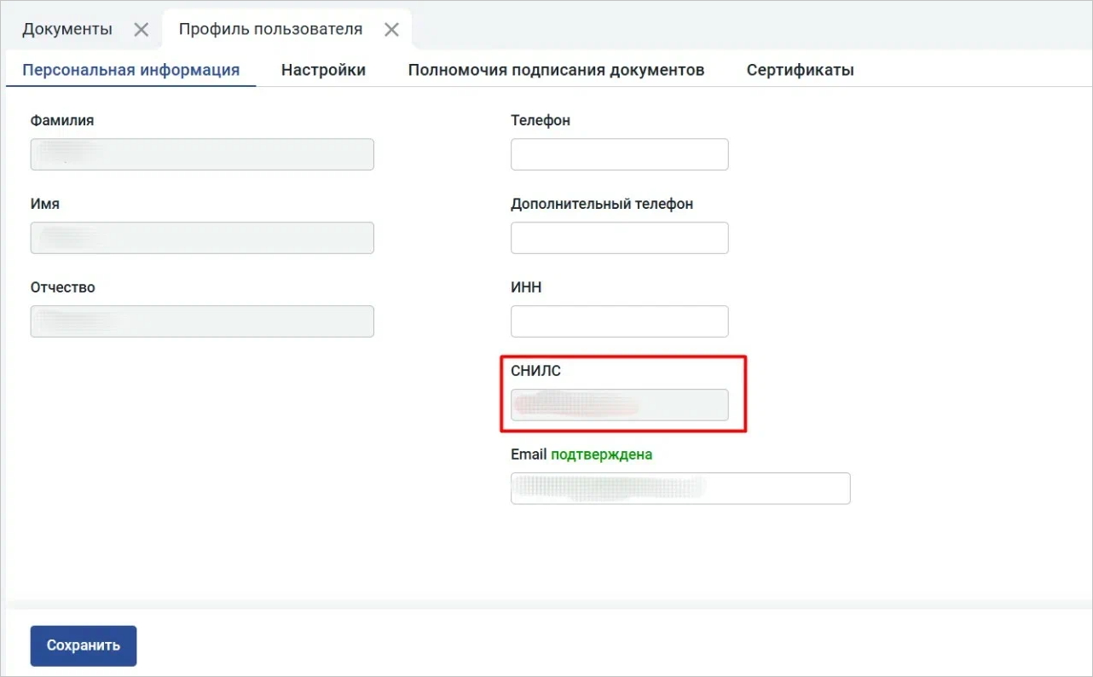Click the СНИЛС field label
Screen dimensions: 1093x677
click(535, 371)
